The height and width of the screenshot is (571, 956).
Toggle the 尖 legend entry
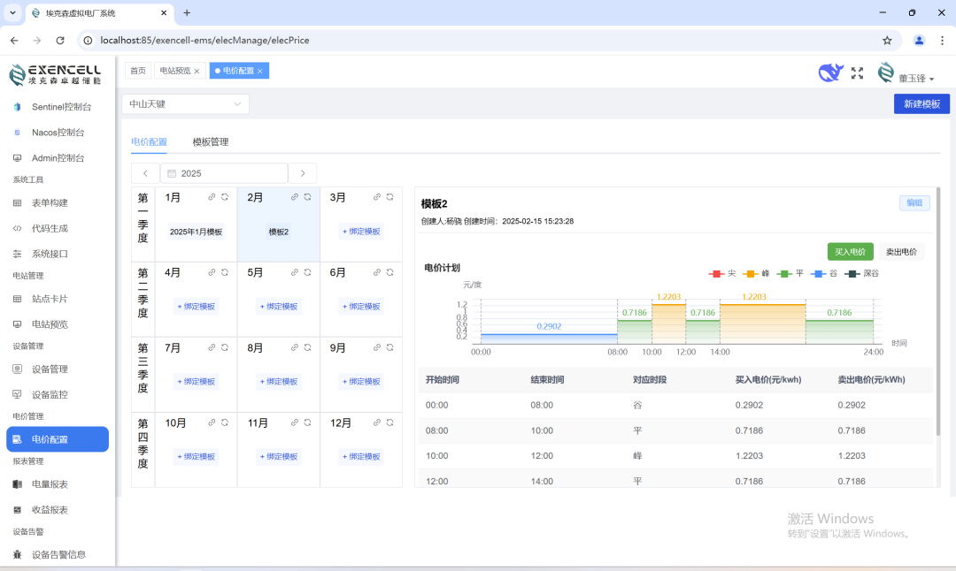pyautogui.click(x=722, y=274)
